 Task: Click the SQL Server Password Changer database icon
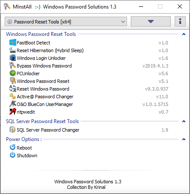point(13,130)
